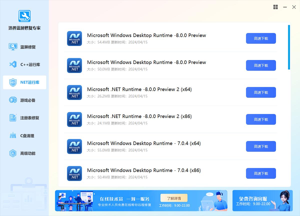300x216 pixels.
Task: Open the 注册表修复 notepad icon
Action: (13, 118)
